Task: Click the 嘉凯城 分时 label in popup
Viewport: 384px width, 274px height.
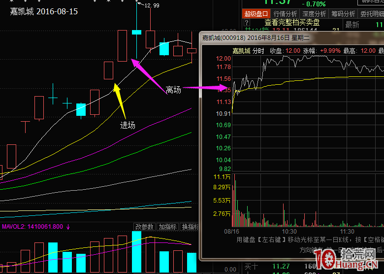Action: point(248,51)
